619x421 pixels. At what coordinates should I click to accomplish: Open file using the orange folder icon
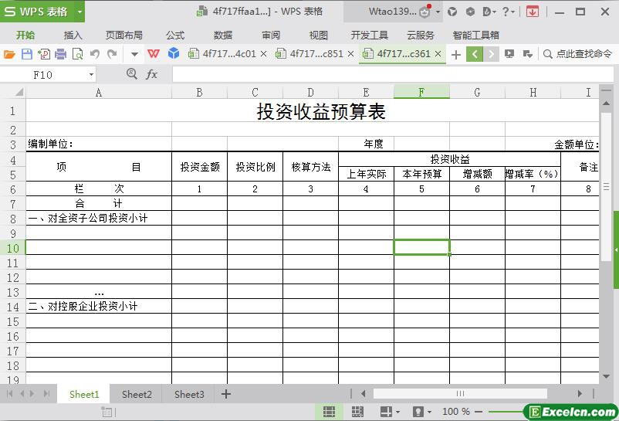coord(9,54)
